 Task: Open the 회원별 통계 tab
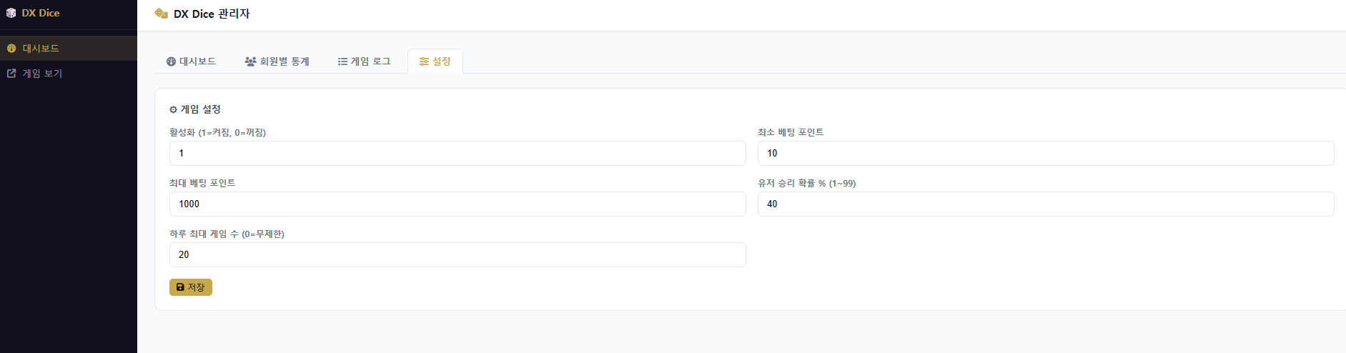(277, 61)
